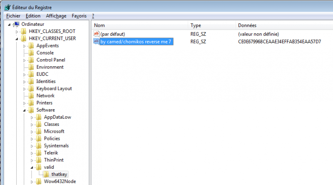Expand the Identities key
The image size is (333, 185).
point(25,82)
